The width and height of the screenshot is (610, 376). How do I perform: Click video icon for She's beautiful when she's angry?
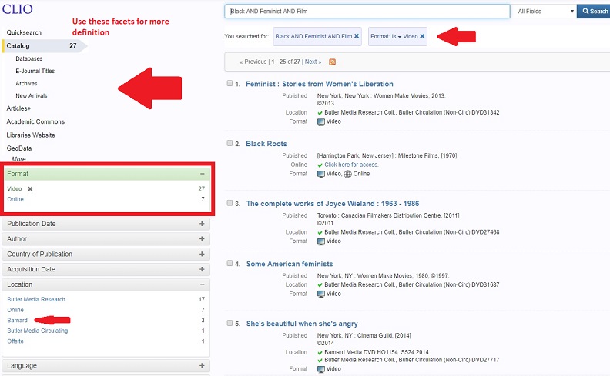(321, 369)
